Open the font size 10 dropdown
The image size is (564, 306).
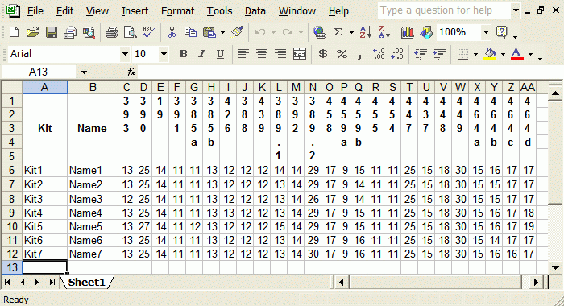coord(164,54)
